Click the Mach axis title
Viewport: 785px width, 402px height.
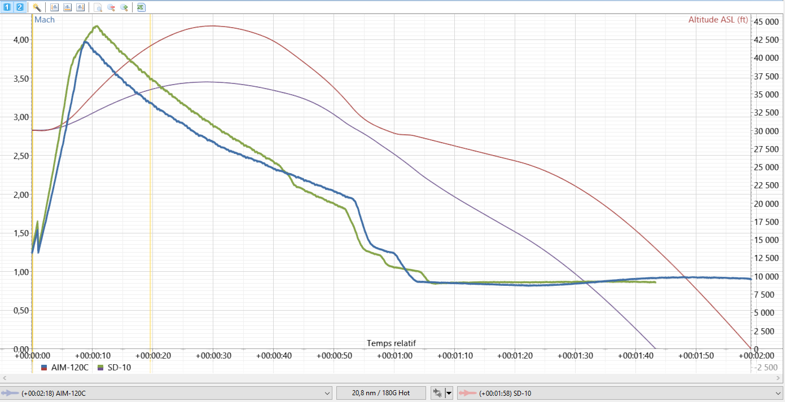click(x=45, y=19)
